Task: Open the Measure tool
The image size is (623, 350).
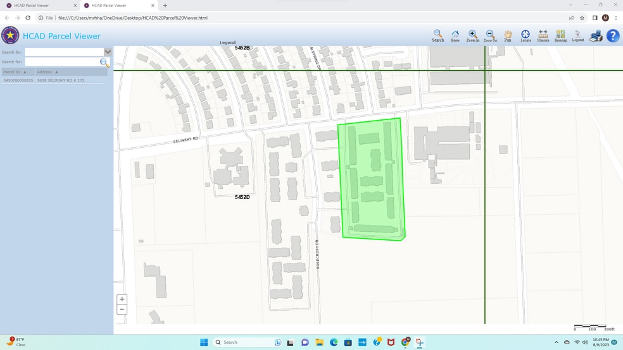Action: [543, 35]
